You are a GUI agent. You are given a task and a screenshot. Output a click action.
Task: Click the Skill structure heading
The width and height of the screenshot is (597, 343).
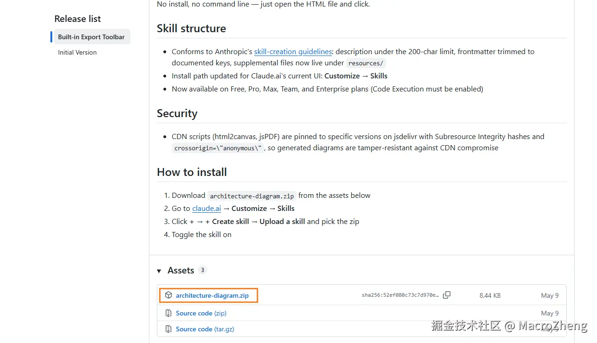(x=191, y=28)
